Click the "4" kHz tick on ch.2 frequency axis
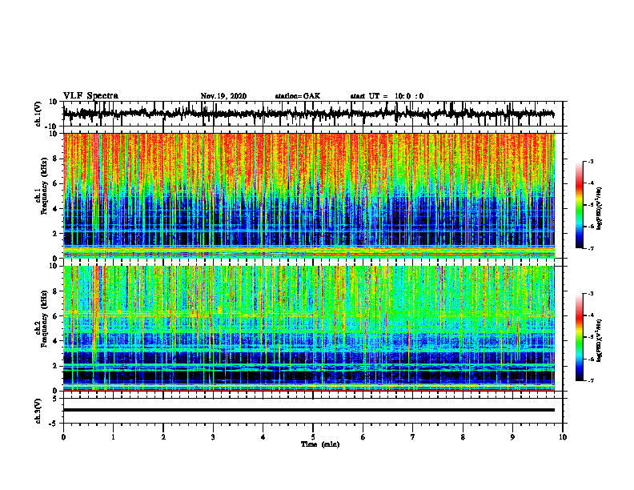 point(55,341)
